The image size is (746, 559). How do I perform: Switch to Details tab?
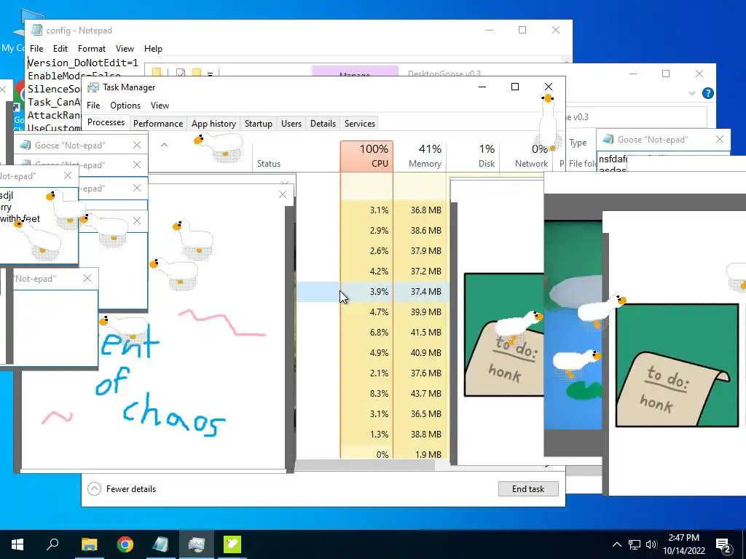(323, 124)
